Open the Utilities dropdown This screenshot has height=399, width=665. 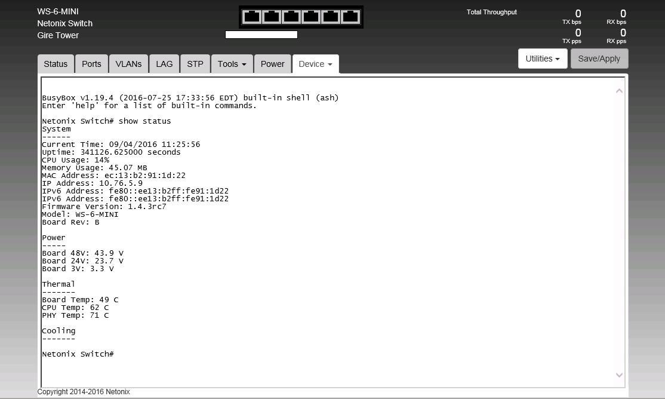click(x=542, y=59)
